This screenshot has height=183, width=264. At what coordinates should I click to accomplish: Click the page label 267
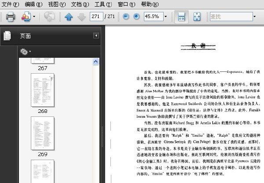coord(43,68)
